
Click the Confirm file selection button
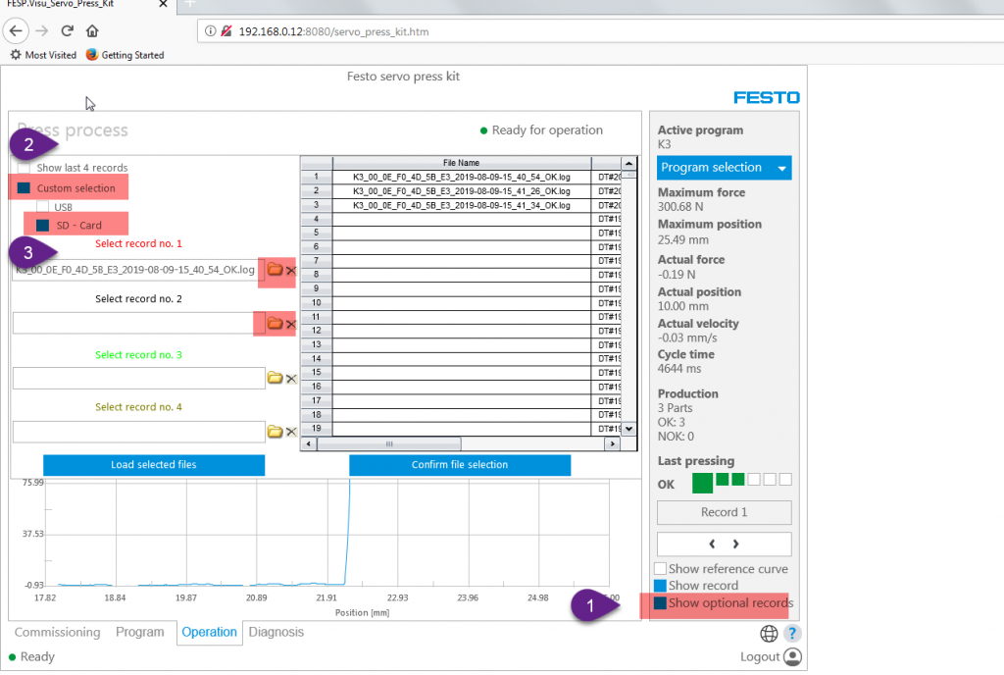460,465
